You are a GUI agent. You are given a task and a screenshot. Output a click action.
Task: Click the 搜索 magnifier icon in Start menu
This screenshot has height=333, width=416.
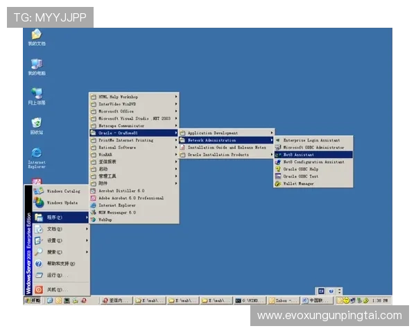tap(39, 252)
